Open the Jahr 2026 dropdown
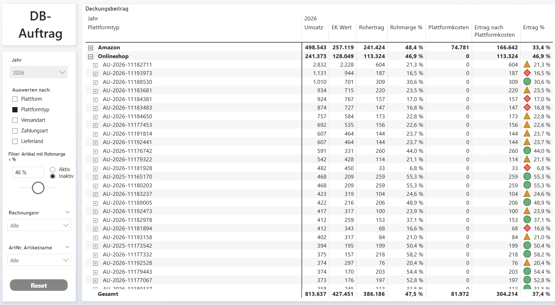Image resolution: width=555 pixels, height=305 pixels. (39, 73)
